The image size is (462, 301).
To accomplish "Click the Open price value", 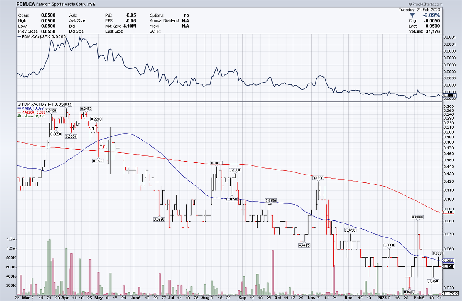I will pyautogui.click(x=48, y=15).
